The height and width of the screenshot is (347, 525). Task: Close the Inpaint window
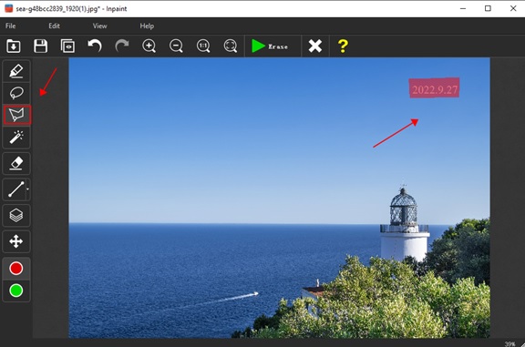pos(513,8)
